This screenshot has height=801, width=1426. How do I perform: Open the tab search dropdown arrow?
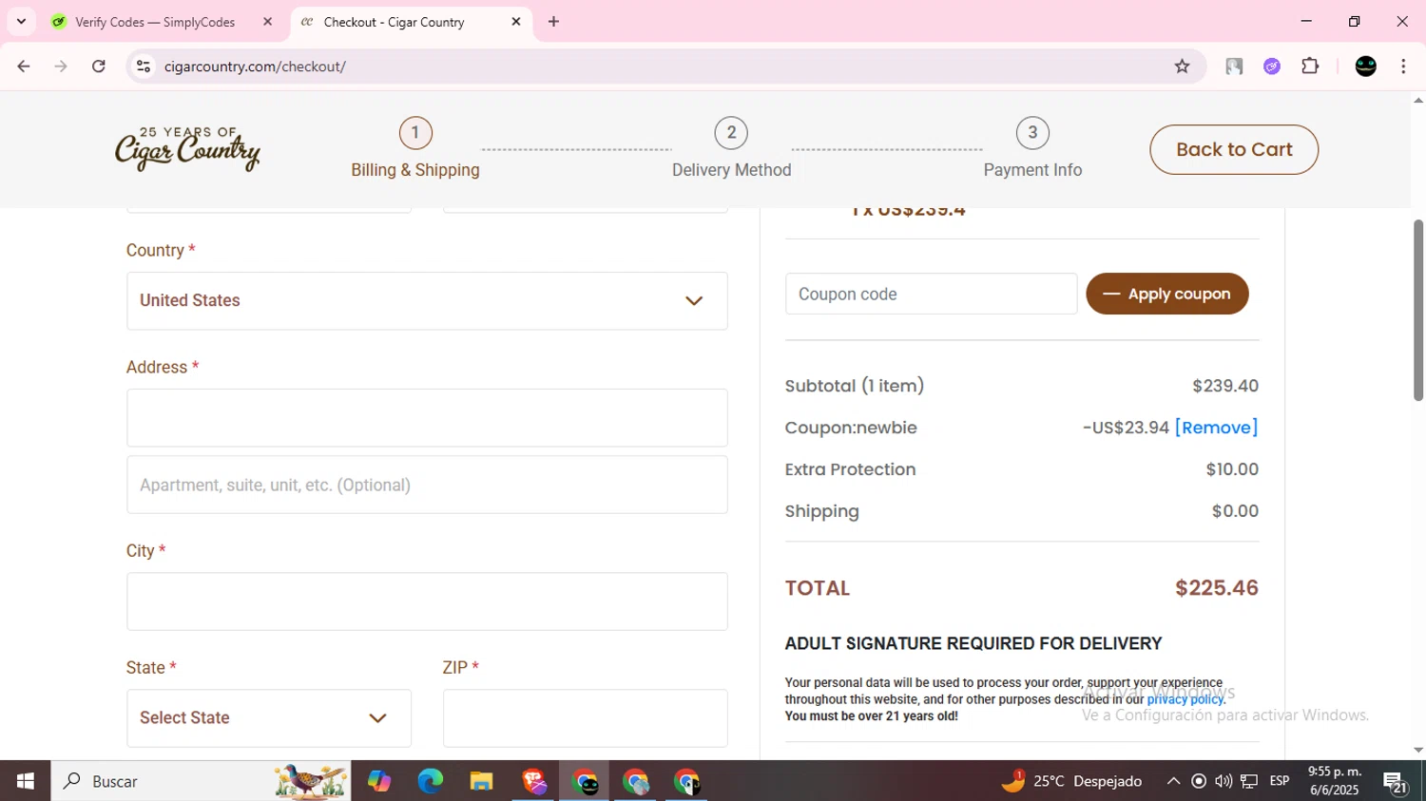[21, 21]
